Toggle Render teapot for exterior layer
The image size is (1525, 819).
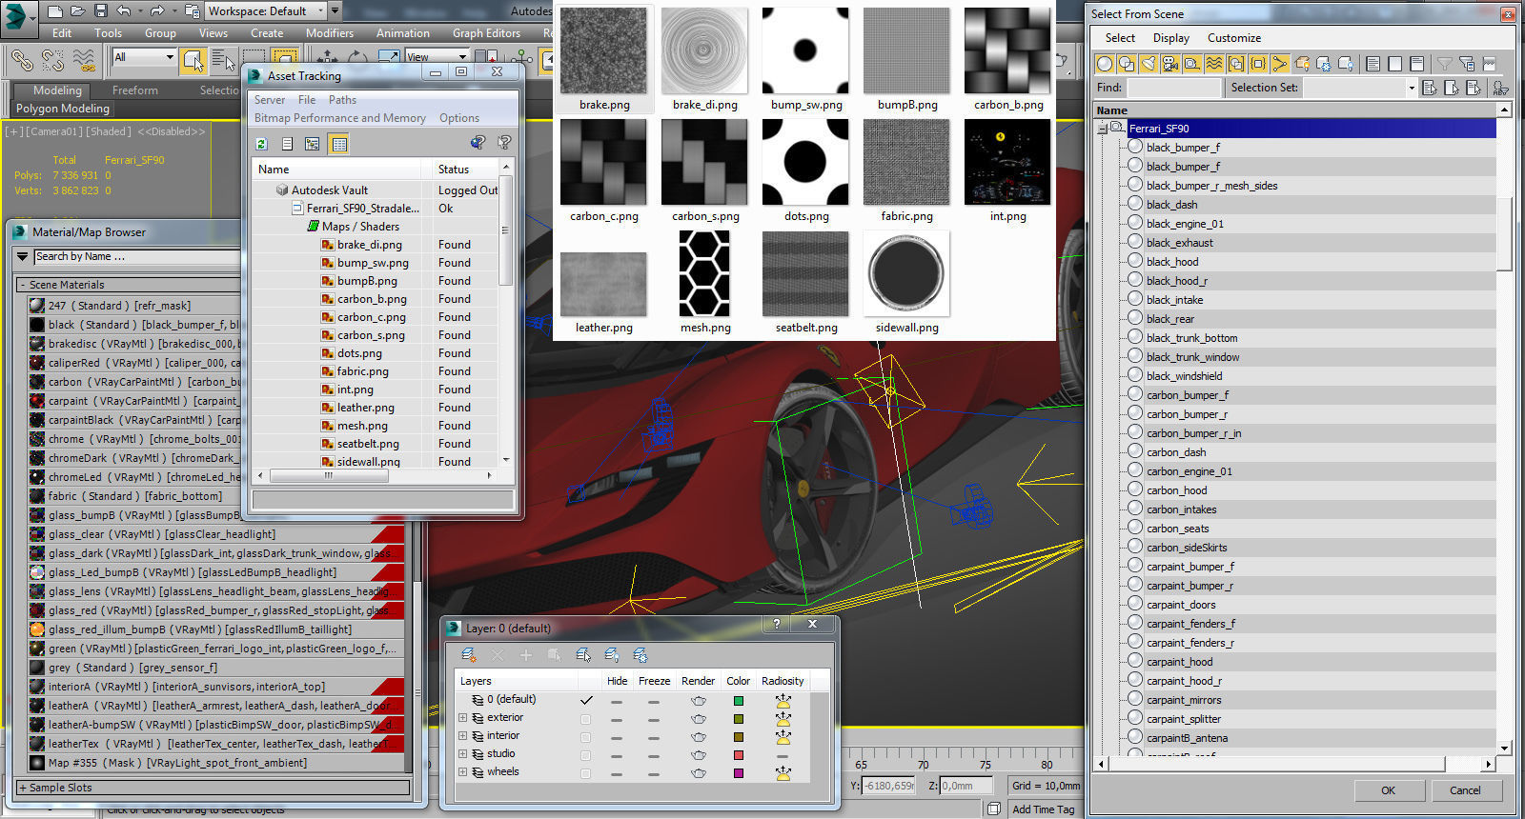[698, 718]
